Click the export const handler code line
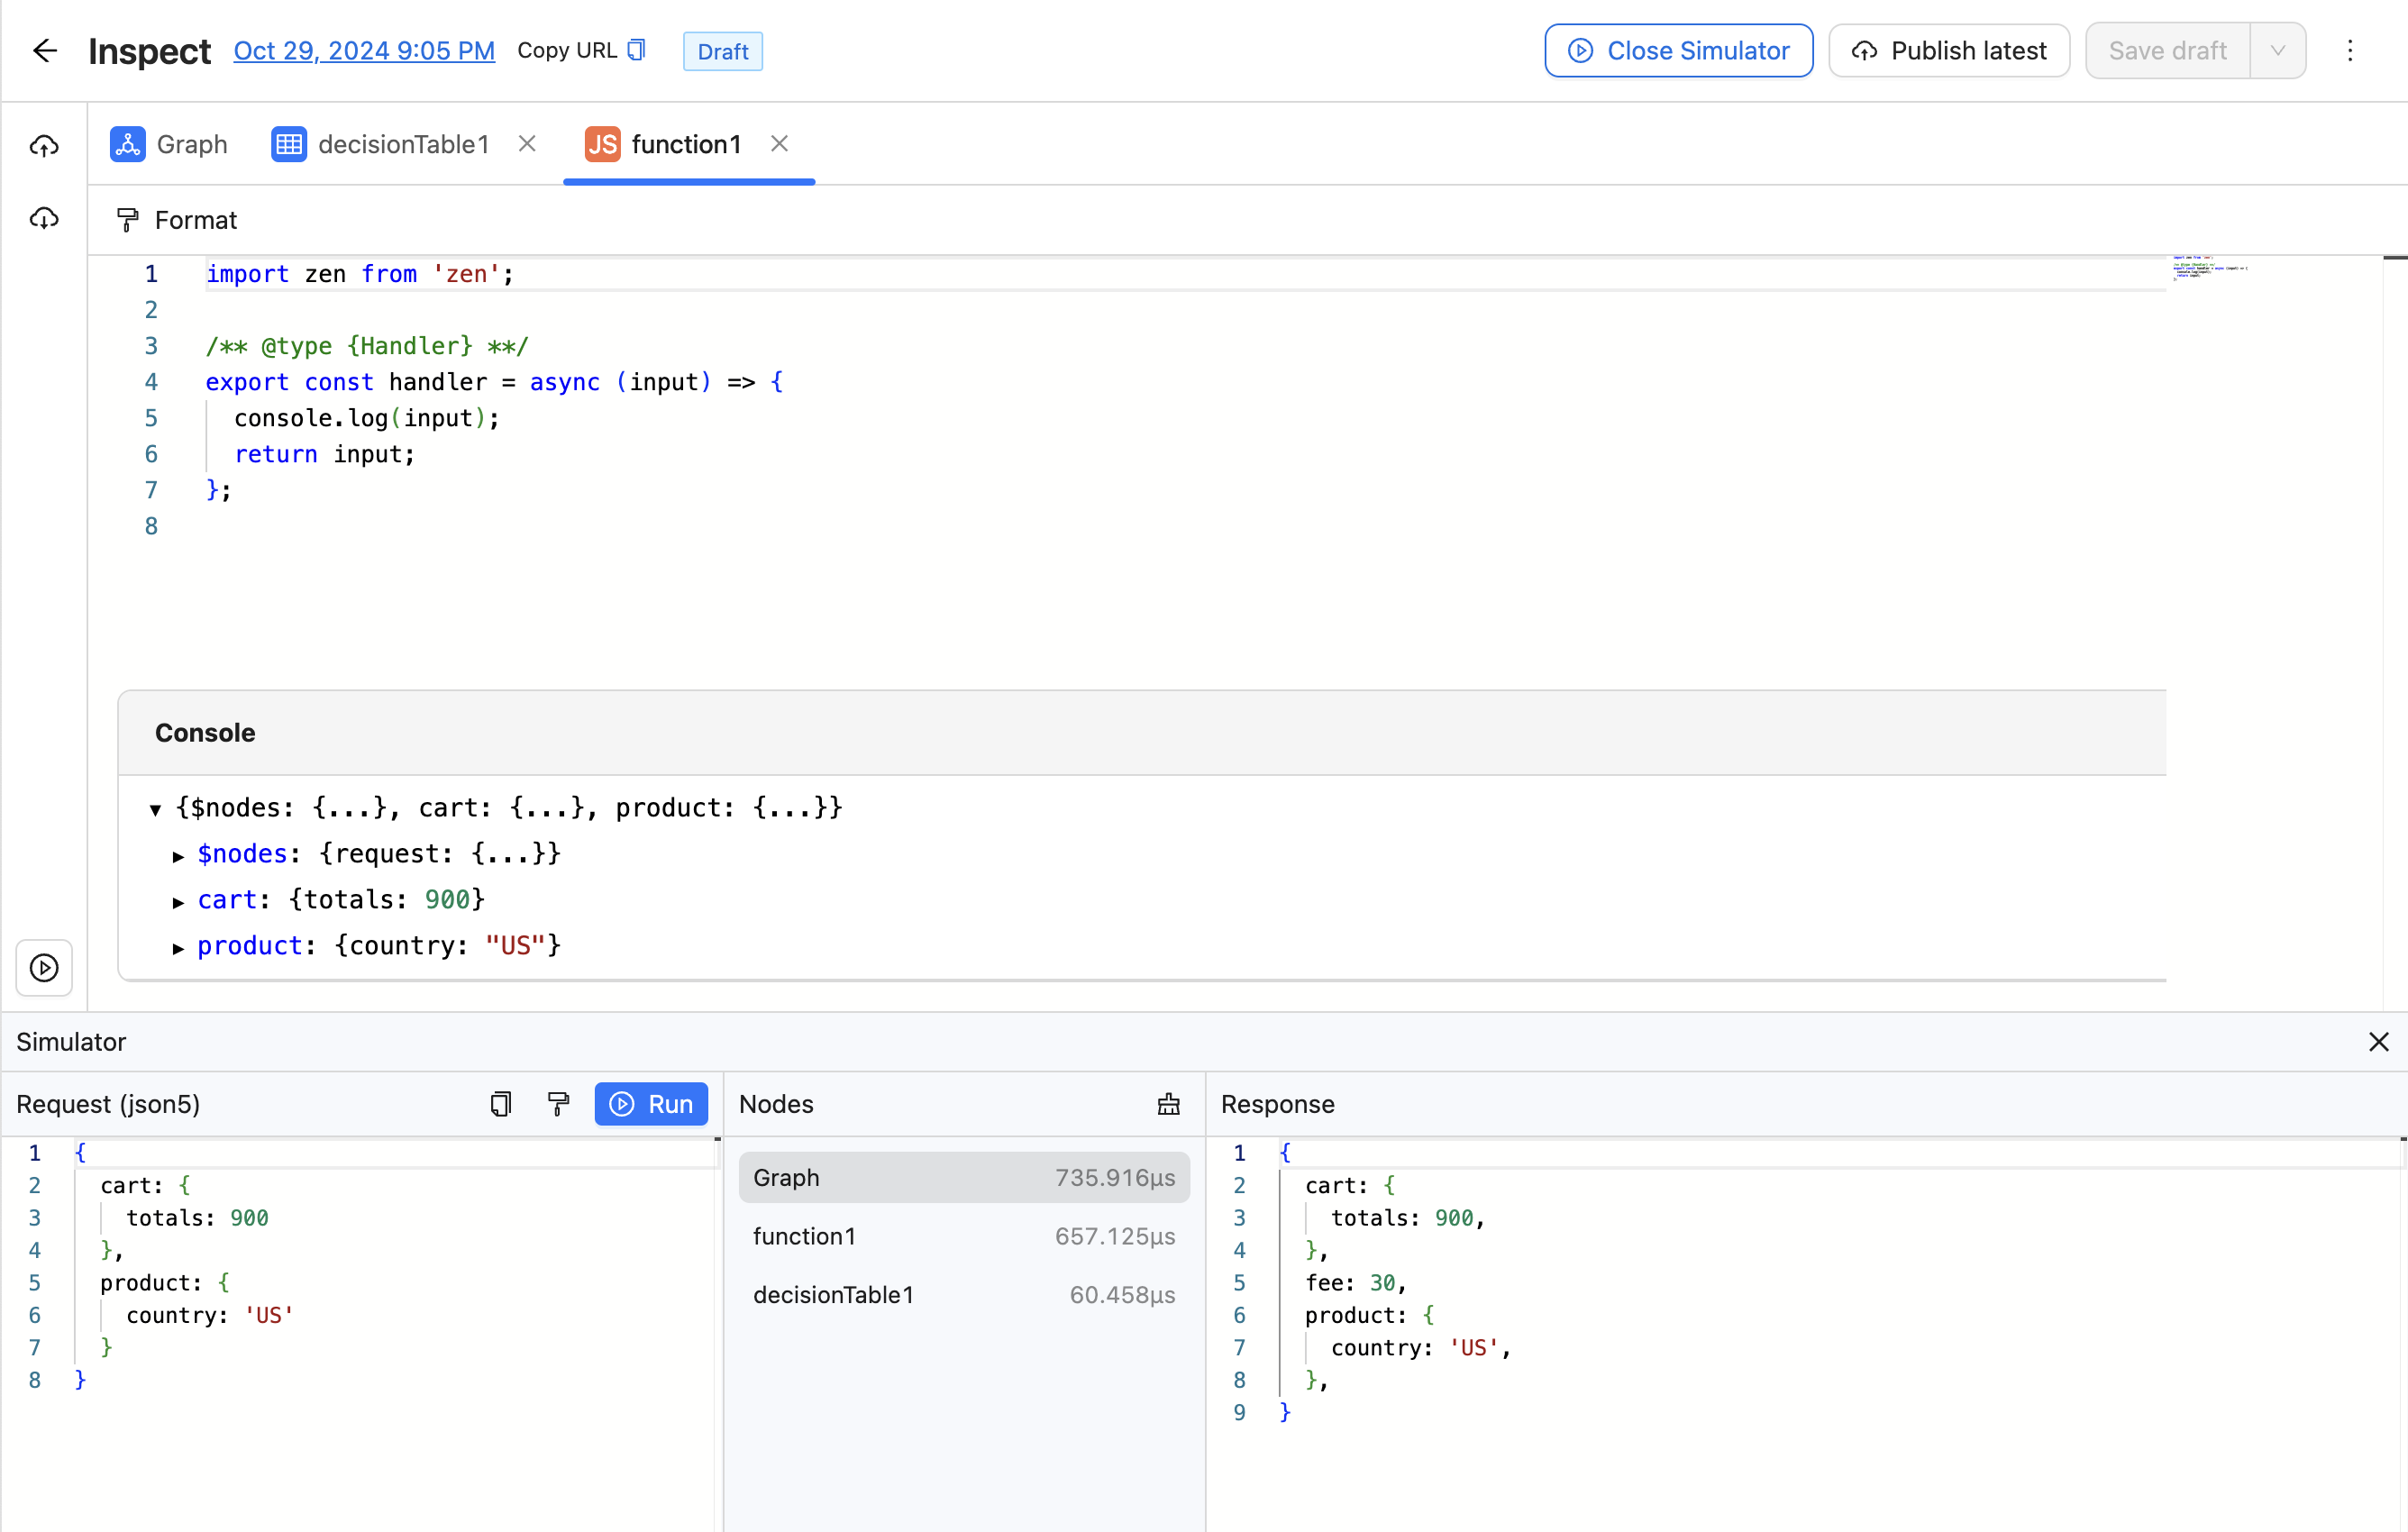 point(495,382)
